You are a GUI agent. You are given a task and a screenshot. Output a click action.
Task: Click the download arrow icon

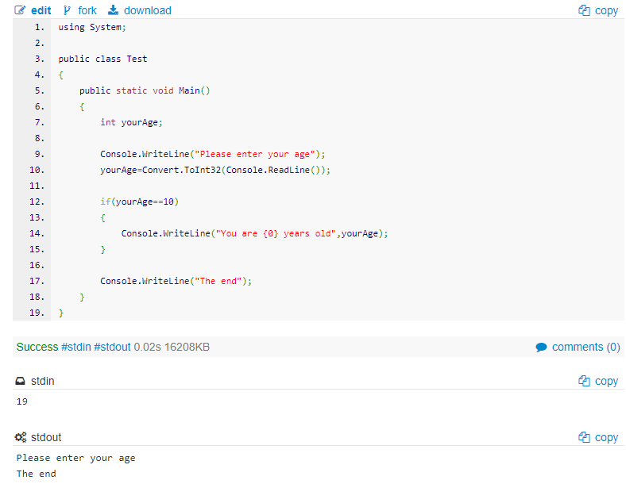click(114, 10)
